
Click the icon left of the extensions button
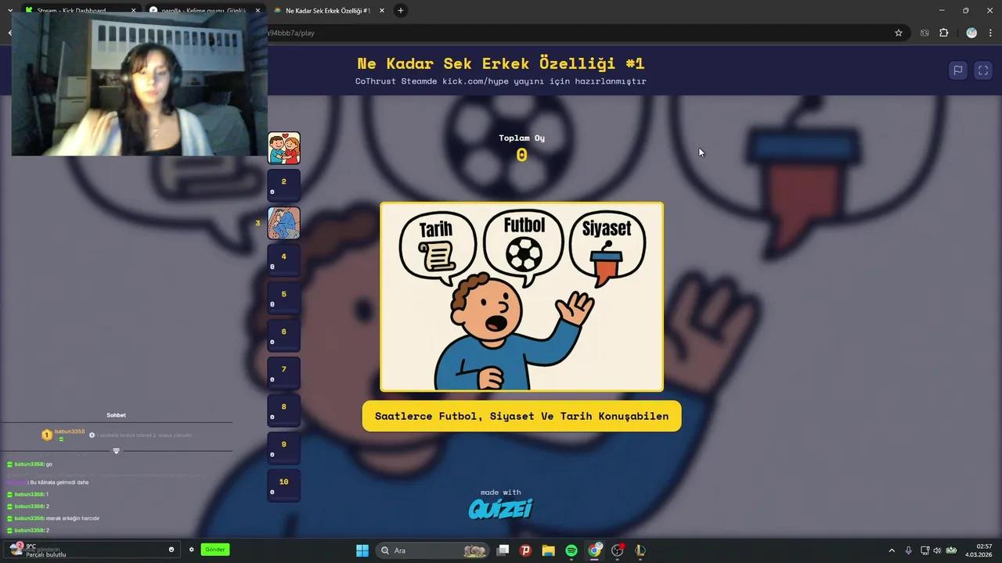click(925, 33)
